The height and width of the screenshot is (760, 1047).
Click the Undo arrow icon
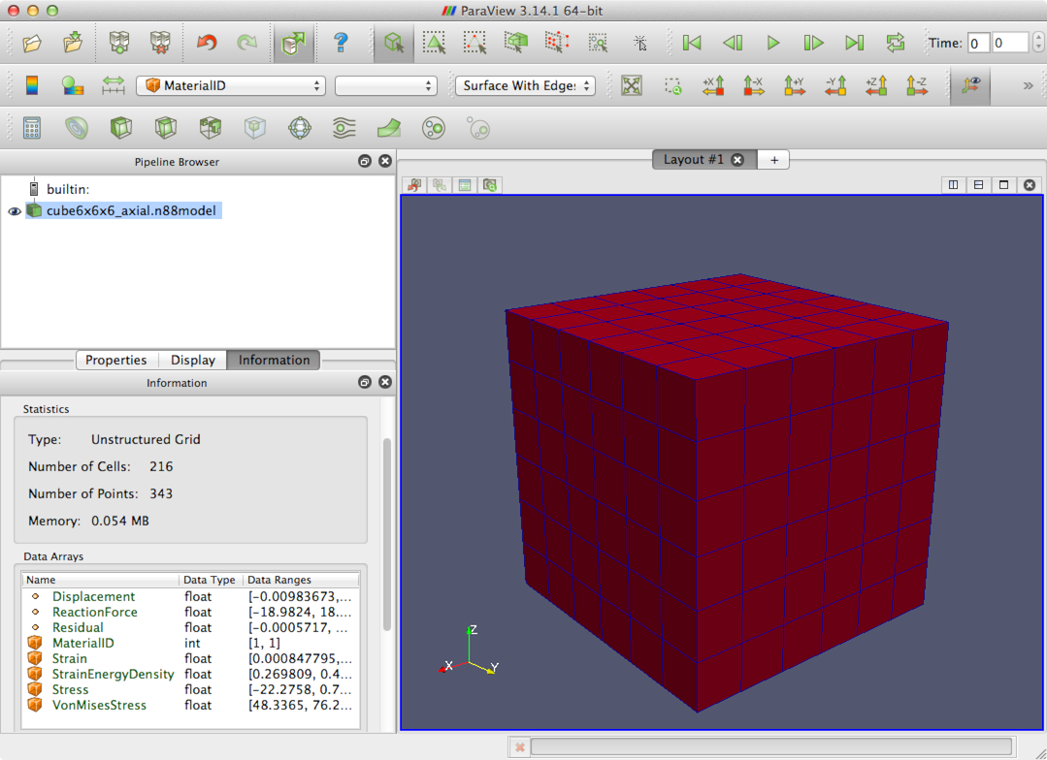[x=207, y=43]
